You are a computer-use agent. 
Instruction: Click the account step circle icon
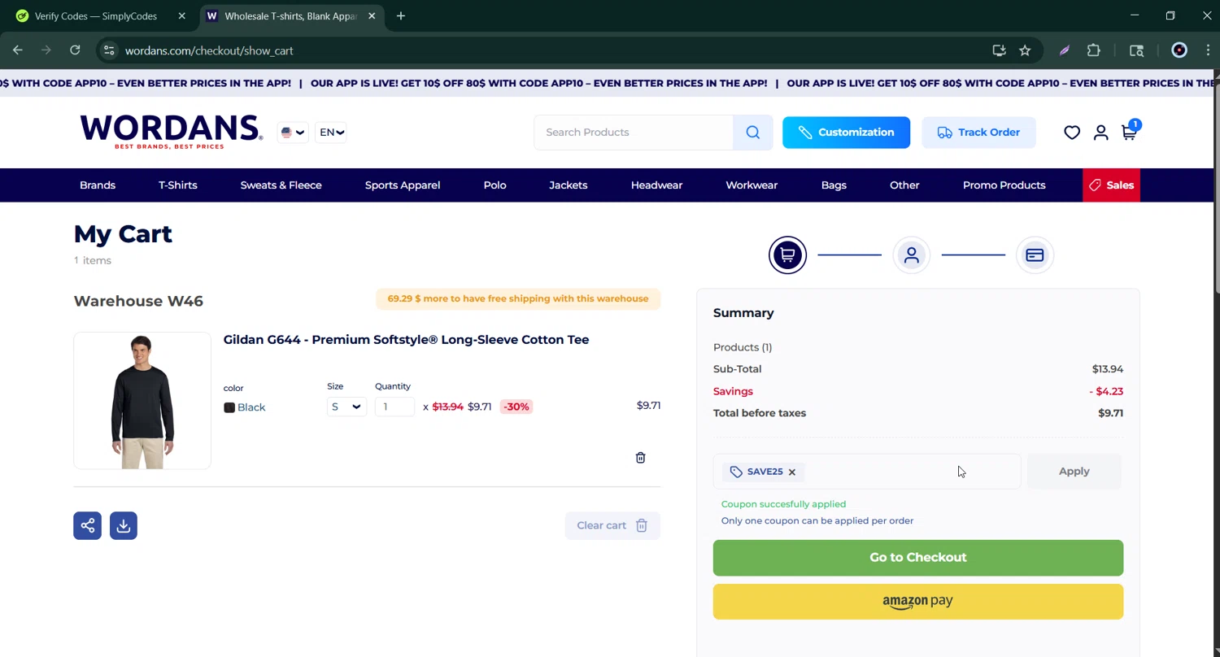pos(911,255)
